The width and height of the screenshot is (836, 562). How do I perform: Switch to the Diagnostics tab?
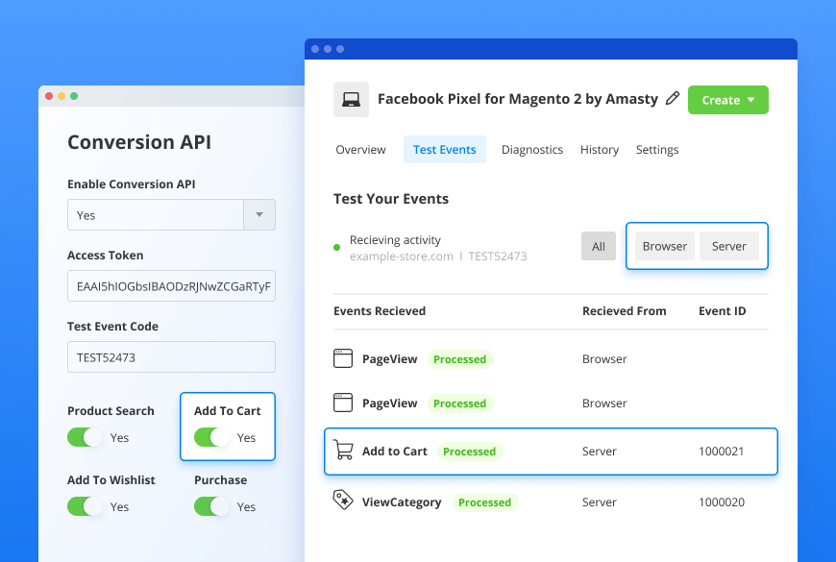[532, 150]
